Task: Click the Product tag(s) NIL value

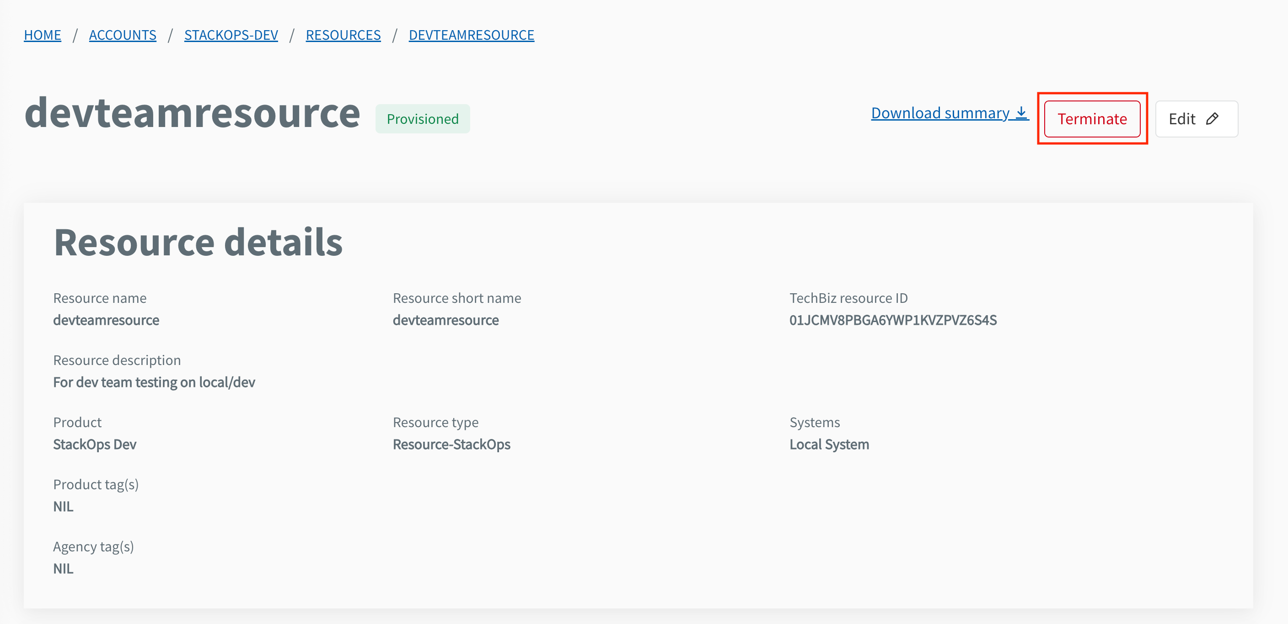Action: (63, 506)
